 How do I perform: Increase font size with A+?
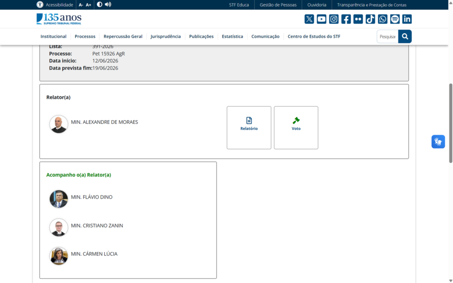click(x=88, y=5)
